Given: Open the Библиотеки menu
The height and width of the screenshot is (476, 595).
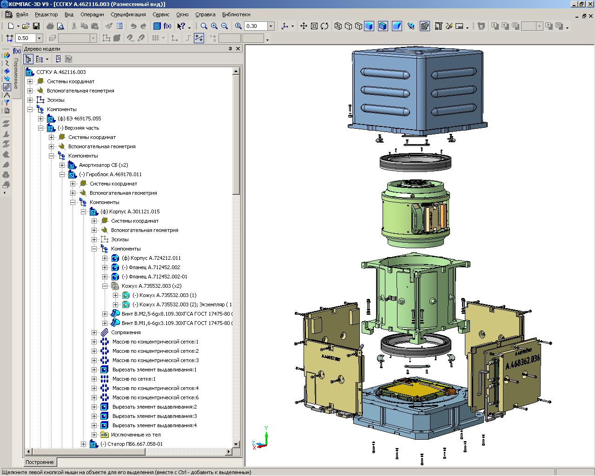Looking at the screenshot, I should tap(236, 14).
